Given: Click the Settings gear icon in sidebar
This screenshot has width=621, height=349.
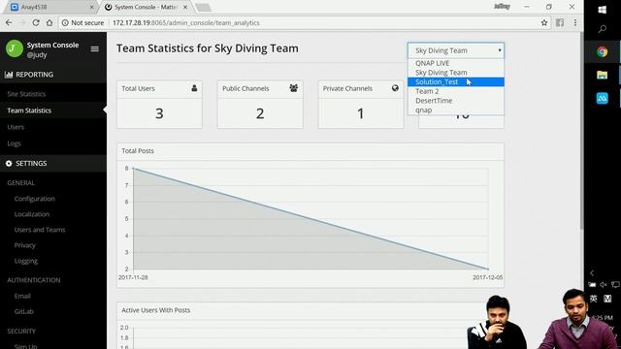Looking at the screenshot, I should (9, 164).
